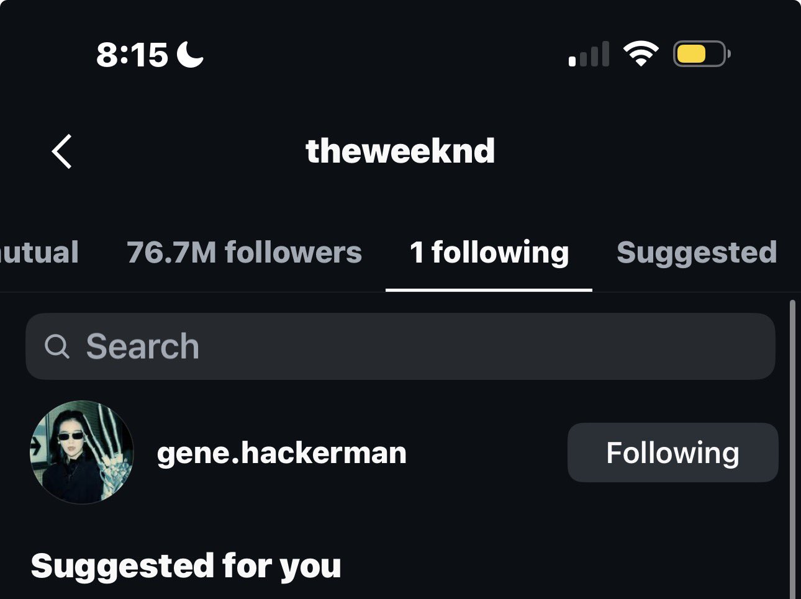Select the 1 following tab

[489, 253]
